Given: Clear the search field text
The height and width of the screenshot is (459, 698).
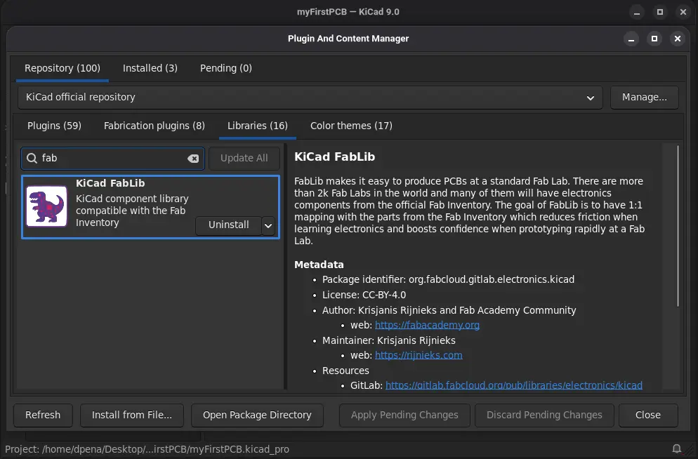Looking at the screenshot, I should pyautogui.click(x=193, y=159).
